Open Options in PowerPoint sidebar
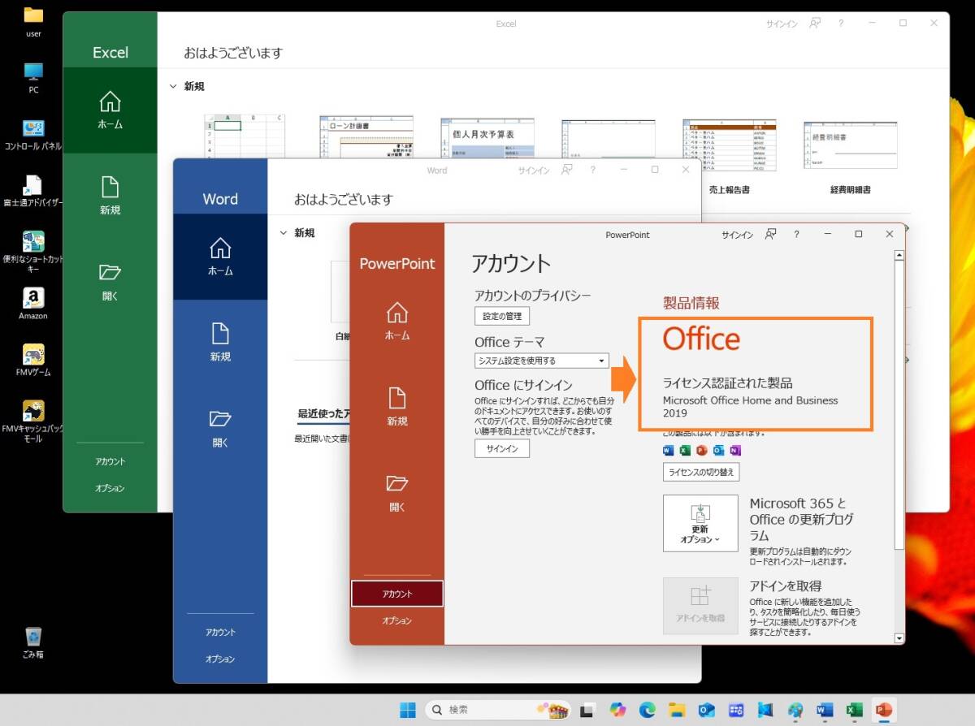Viewport: 975px width, 726px height. (397, 620)
